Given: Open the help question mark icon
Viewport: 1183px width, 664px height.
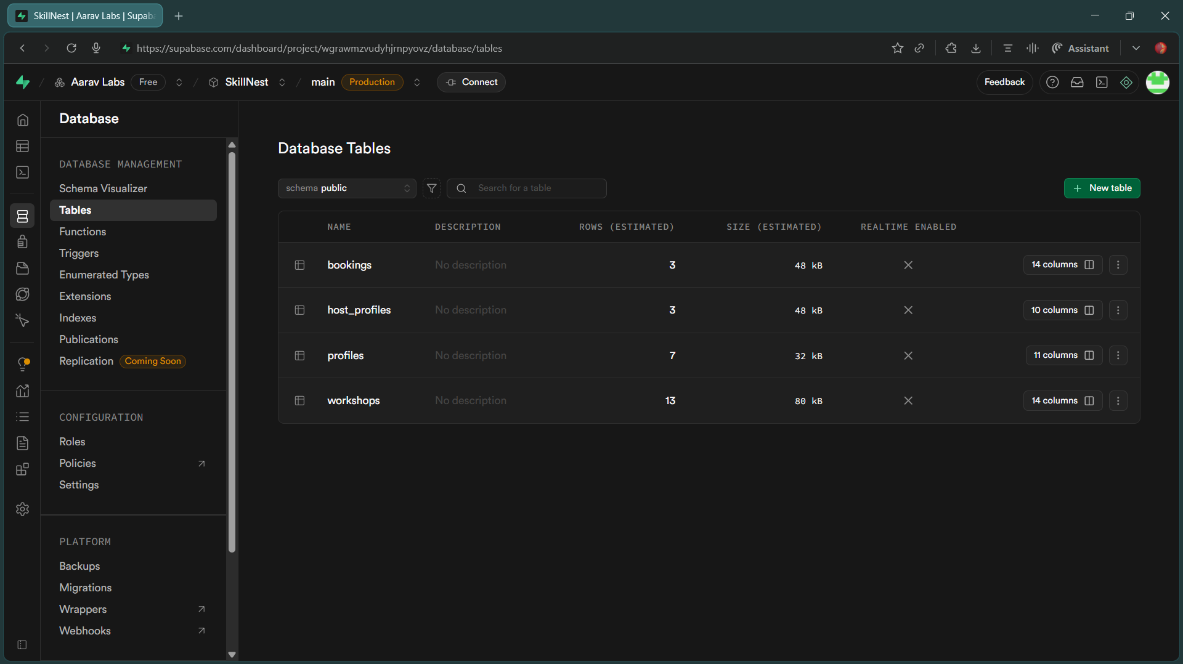Looking at the screenshot, I should (x=1052, y=82).
